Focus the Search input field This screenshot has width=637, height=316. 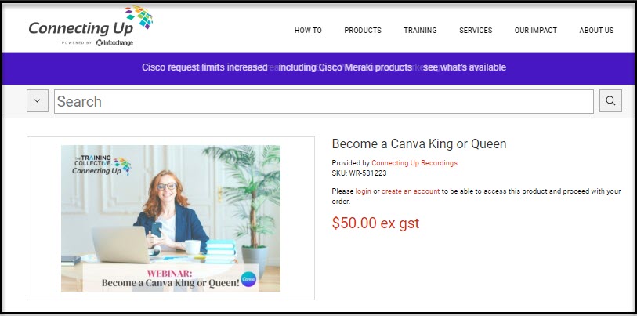tap(324, 101)
